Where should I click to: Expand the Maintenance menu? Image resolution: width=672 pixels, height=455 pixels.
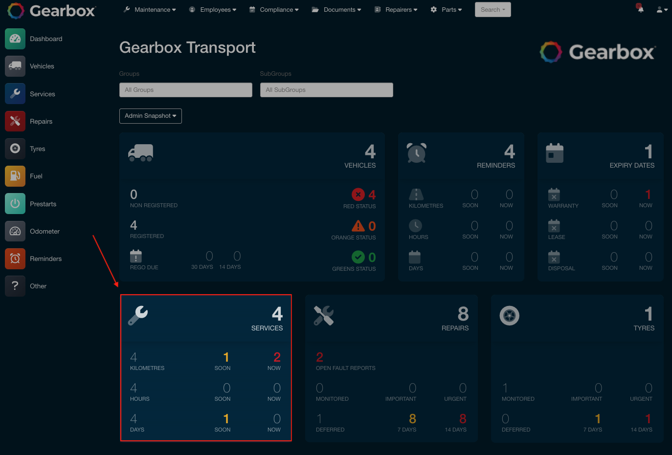[x=150, y=10]
